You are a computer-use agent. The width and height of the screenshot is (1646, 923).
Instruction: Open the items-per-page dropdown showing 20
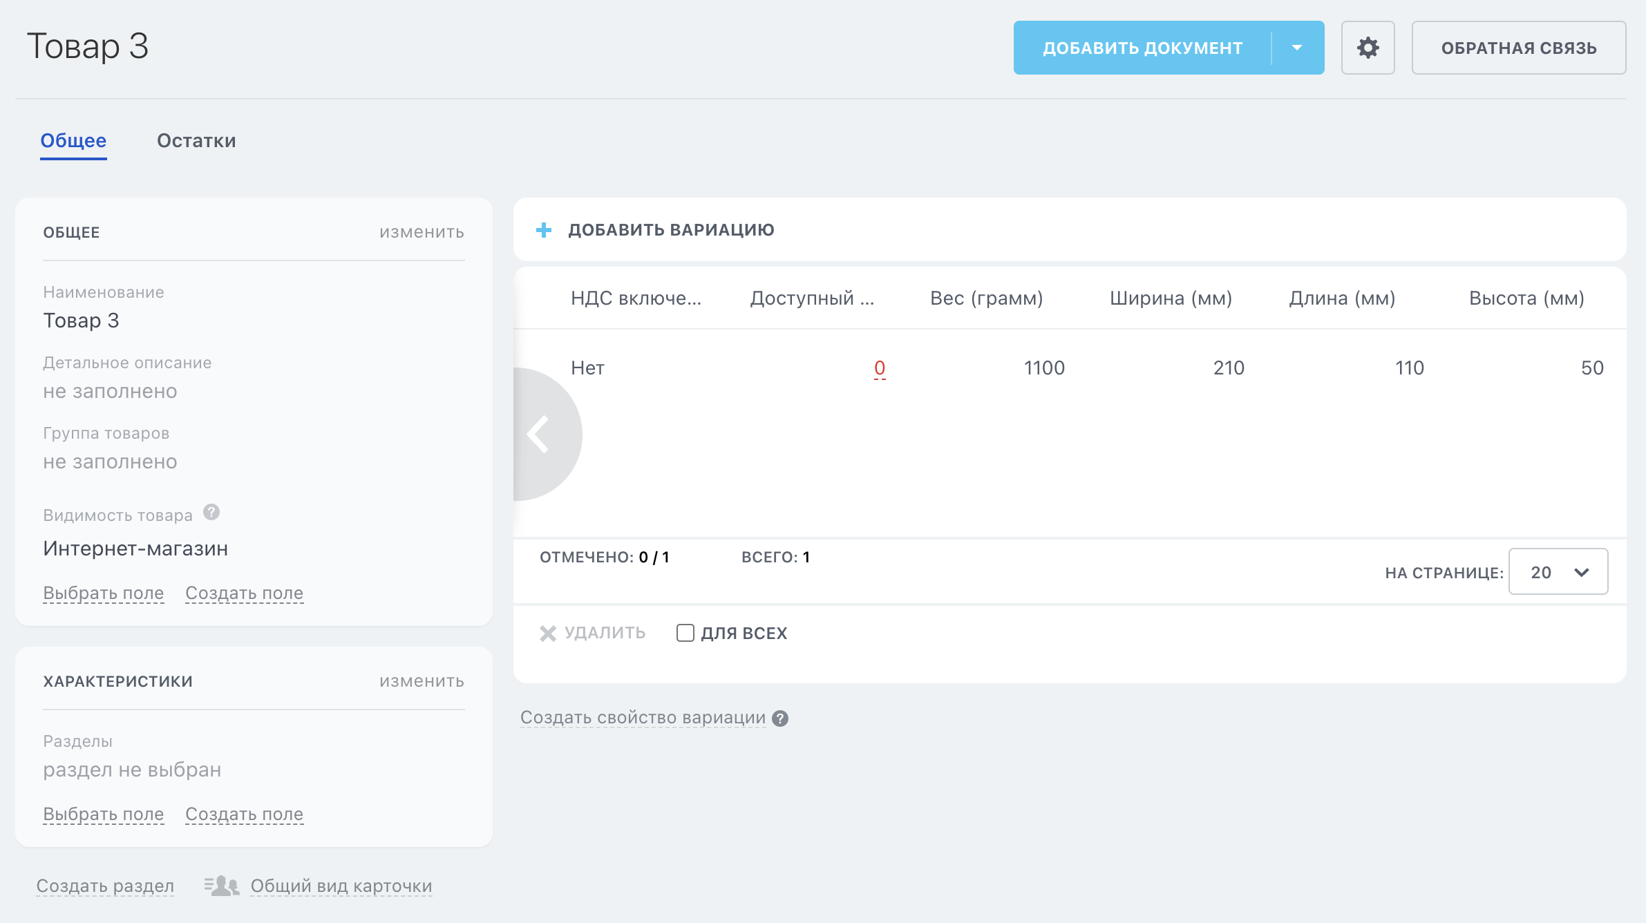(x=1558, y=572)
